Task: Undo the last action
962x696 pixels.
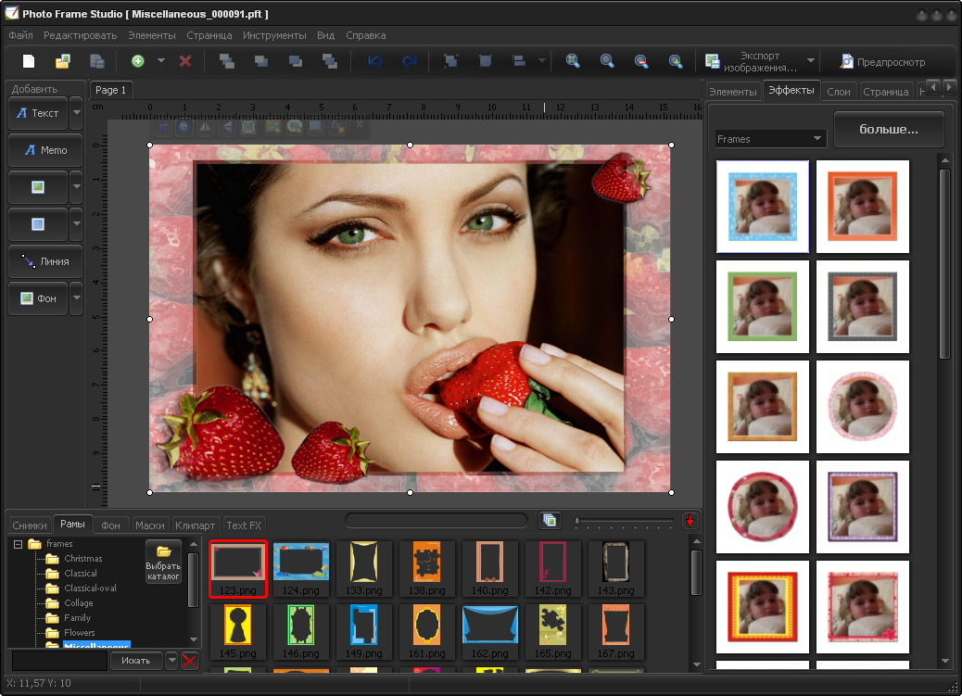Action: click(x=374, y=61)
